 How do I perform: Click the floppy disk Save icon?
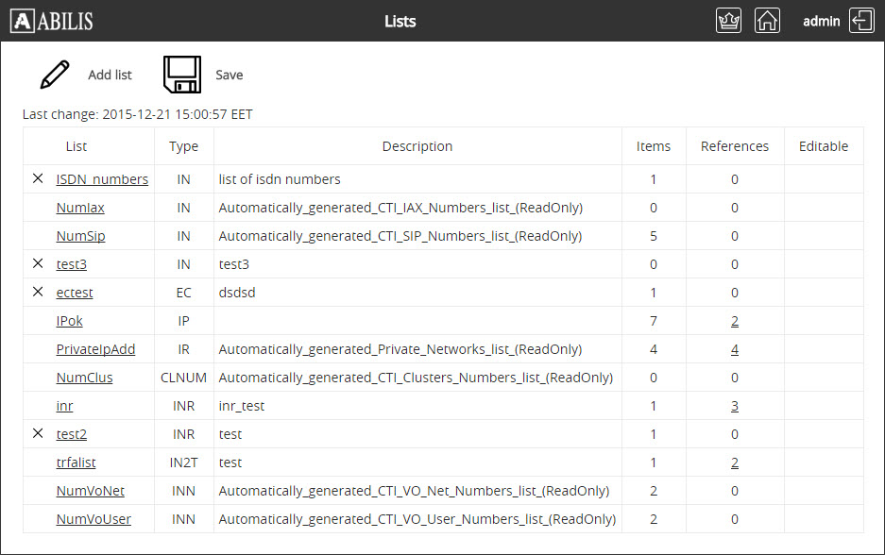click(x=181, y=75)
